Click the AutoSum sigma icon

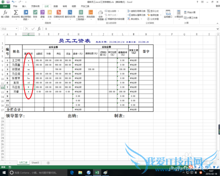(x=16, y=12)
